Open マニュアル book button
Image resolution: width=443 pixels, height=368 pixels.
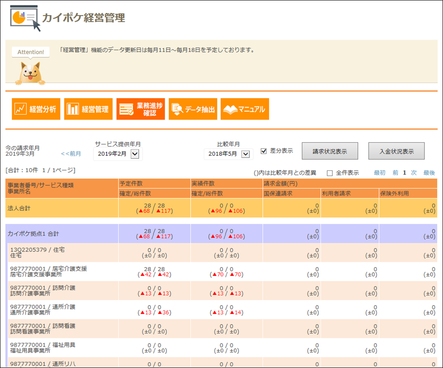[245, 109]
